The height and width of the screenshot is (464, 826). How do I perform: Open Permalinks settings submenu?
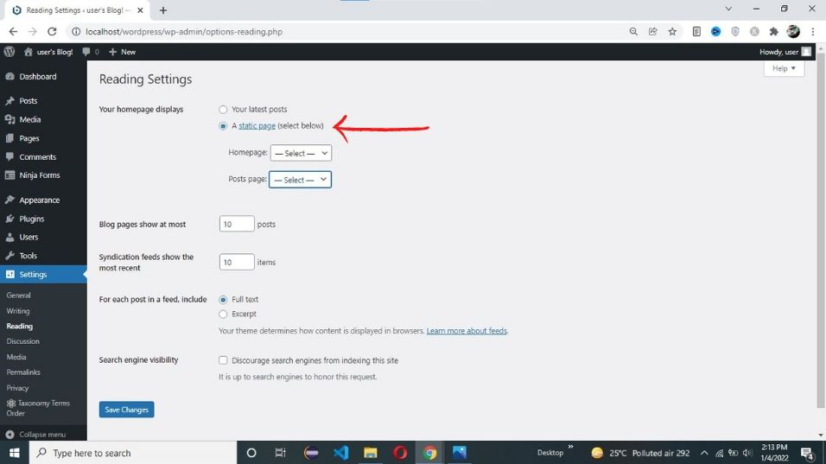click(x=23, y=372)
